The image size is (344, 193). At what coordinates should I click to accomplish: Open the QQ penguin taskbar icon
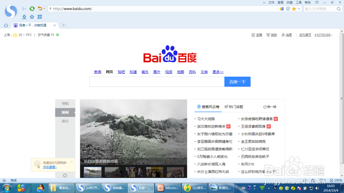tap(40, 188)
